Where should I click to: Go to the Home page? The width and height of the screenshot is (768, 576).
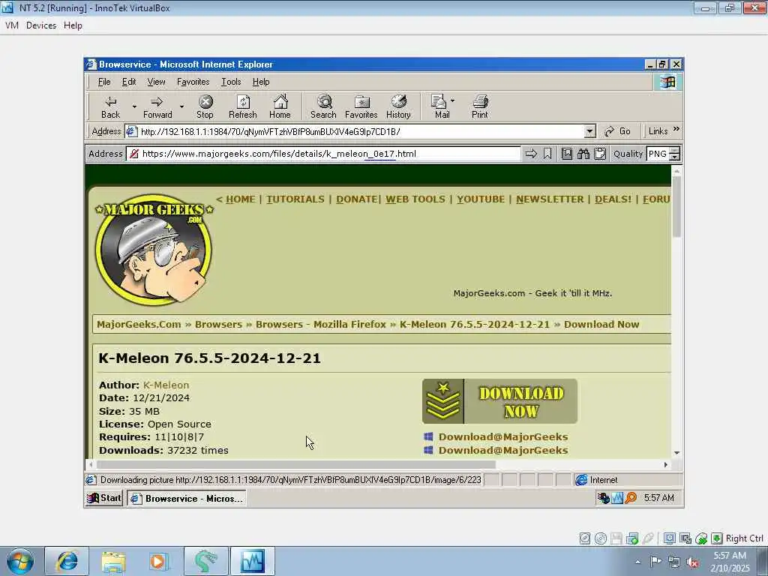coord(280,107)
